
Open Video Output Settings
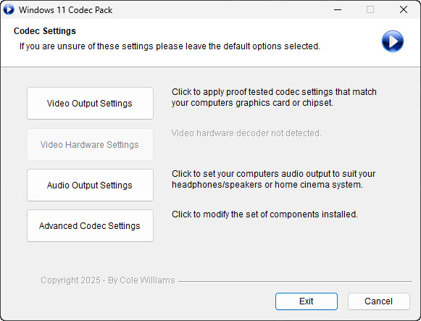coord(90,104)
